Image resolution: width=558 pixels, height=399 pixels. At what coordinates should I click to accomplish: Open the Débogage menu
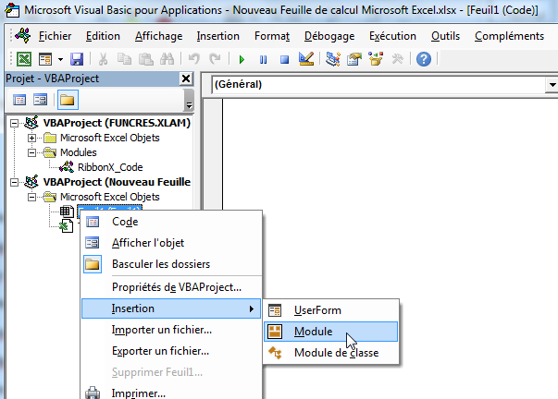[329, 36]
